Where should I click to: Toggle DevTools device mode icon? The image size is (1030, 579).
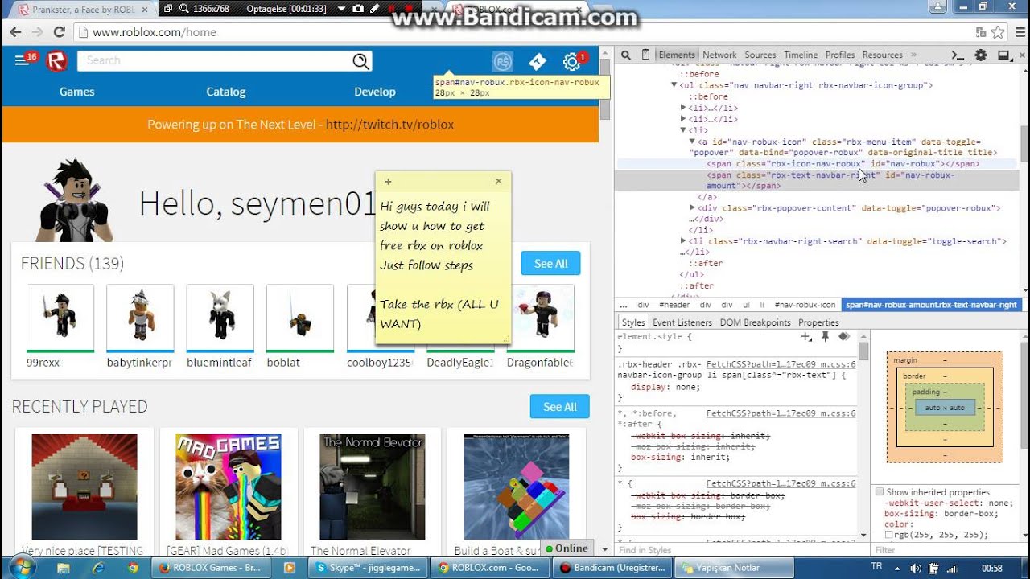pos(645,55)
